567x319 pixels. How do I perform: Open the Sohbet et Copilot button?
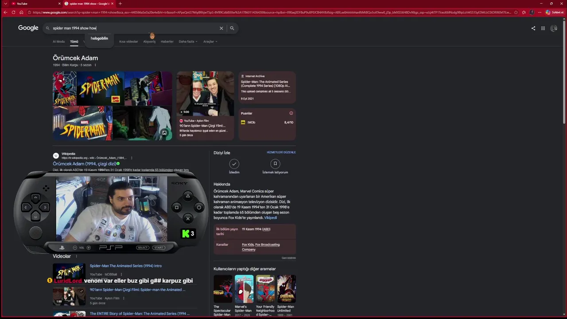(x=554, y=12)
